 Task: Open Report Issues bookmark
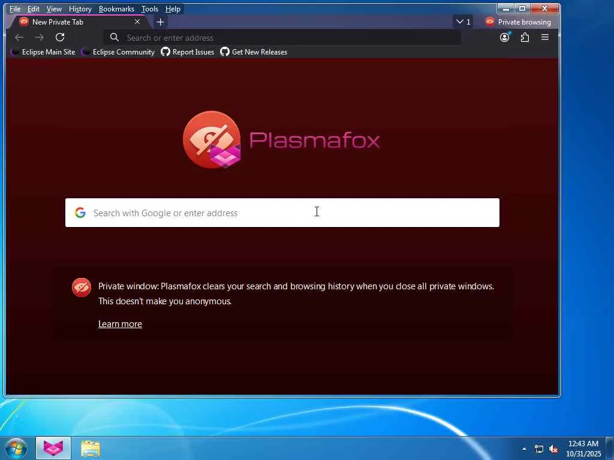(188, 52)
